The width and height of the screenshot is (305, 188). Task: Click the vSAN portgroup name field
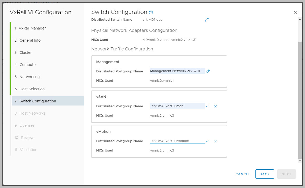coord(177,106)
